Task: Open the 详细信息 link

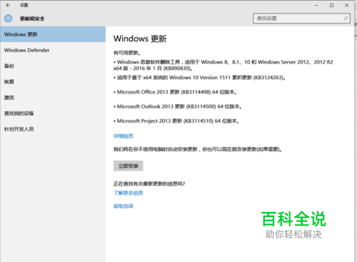Action: point(124,136)
